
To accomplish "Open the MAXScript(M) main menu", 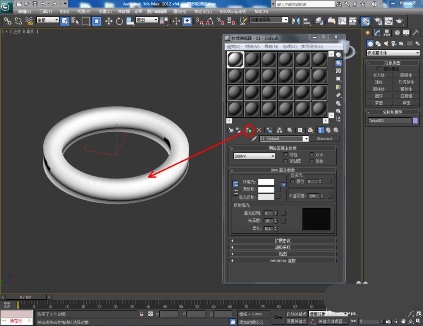I will [233, 11].
